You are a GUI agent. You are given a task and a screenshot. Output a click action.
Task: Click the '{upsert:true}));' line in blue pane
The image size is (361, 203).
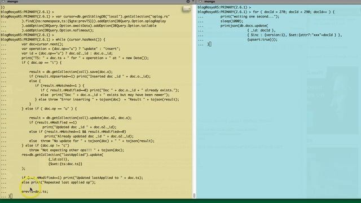tap(262, 39)
